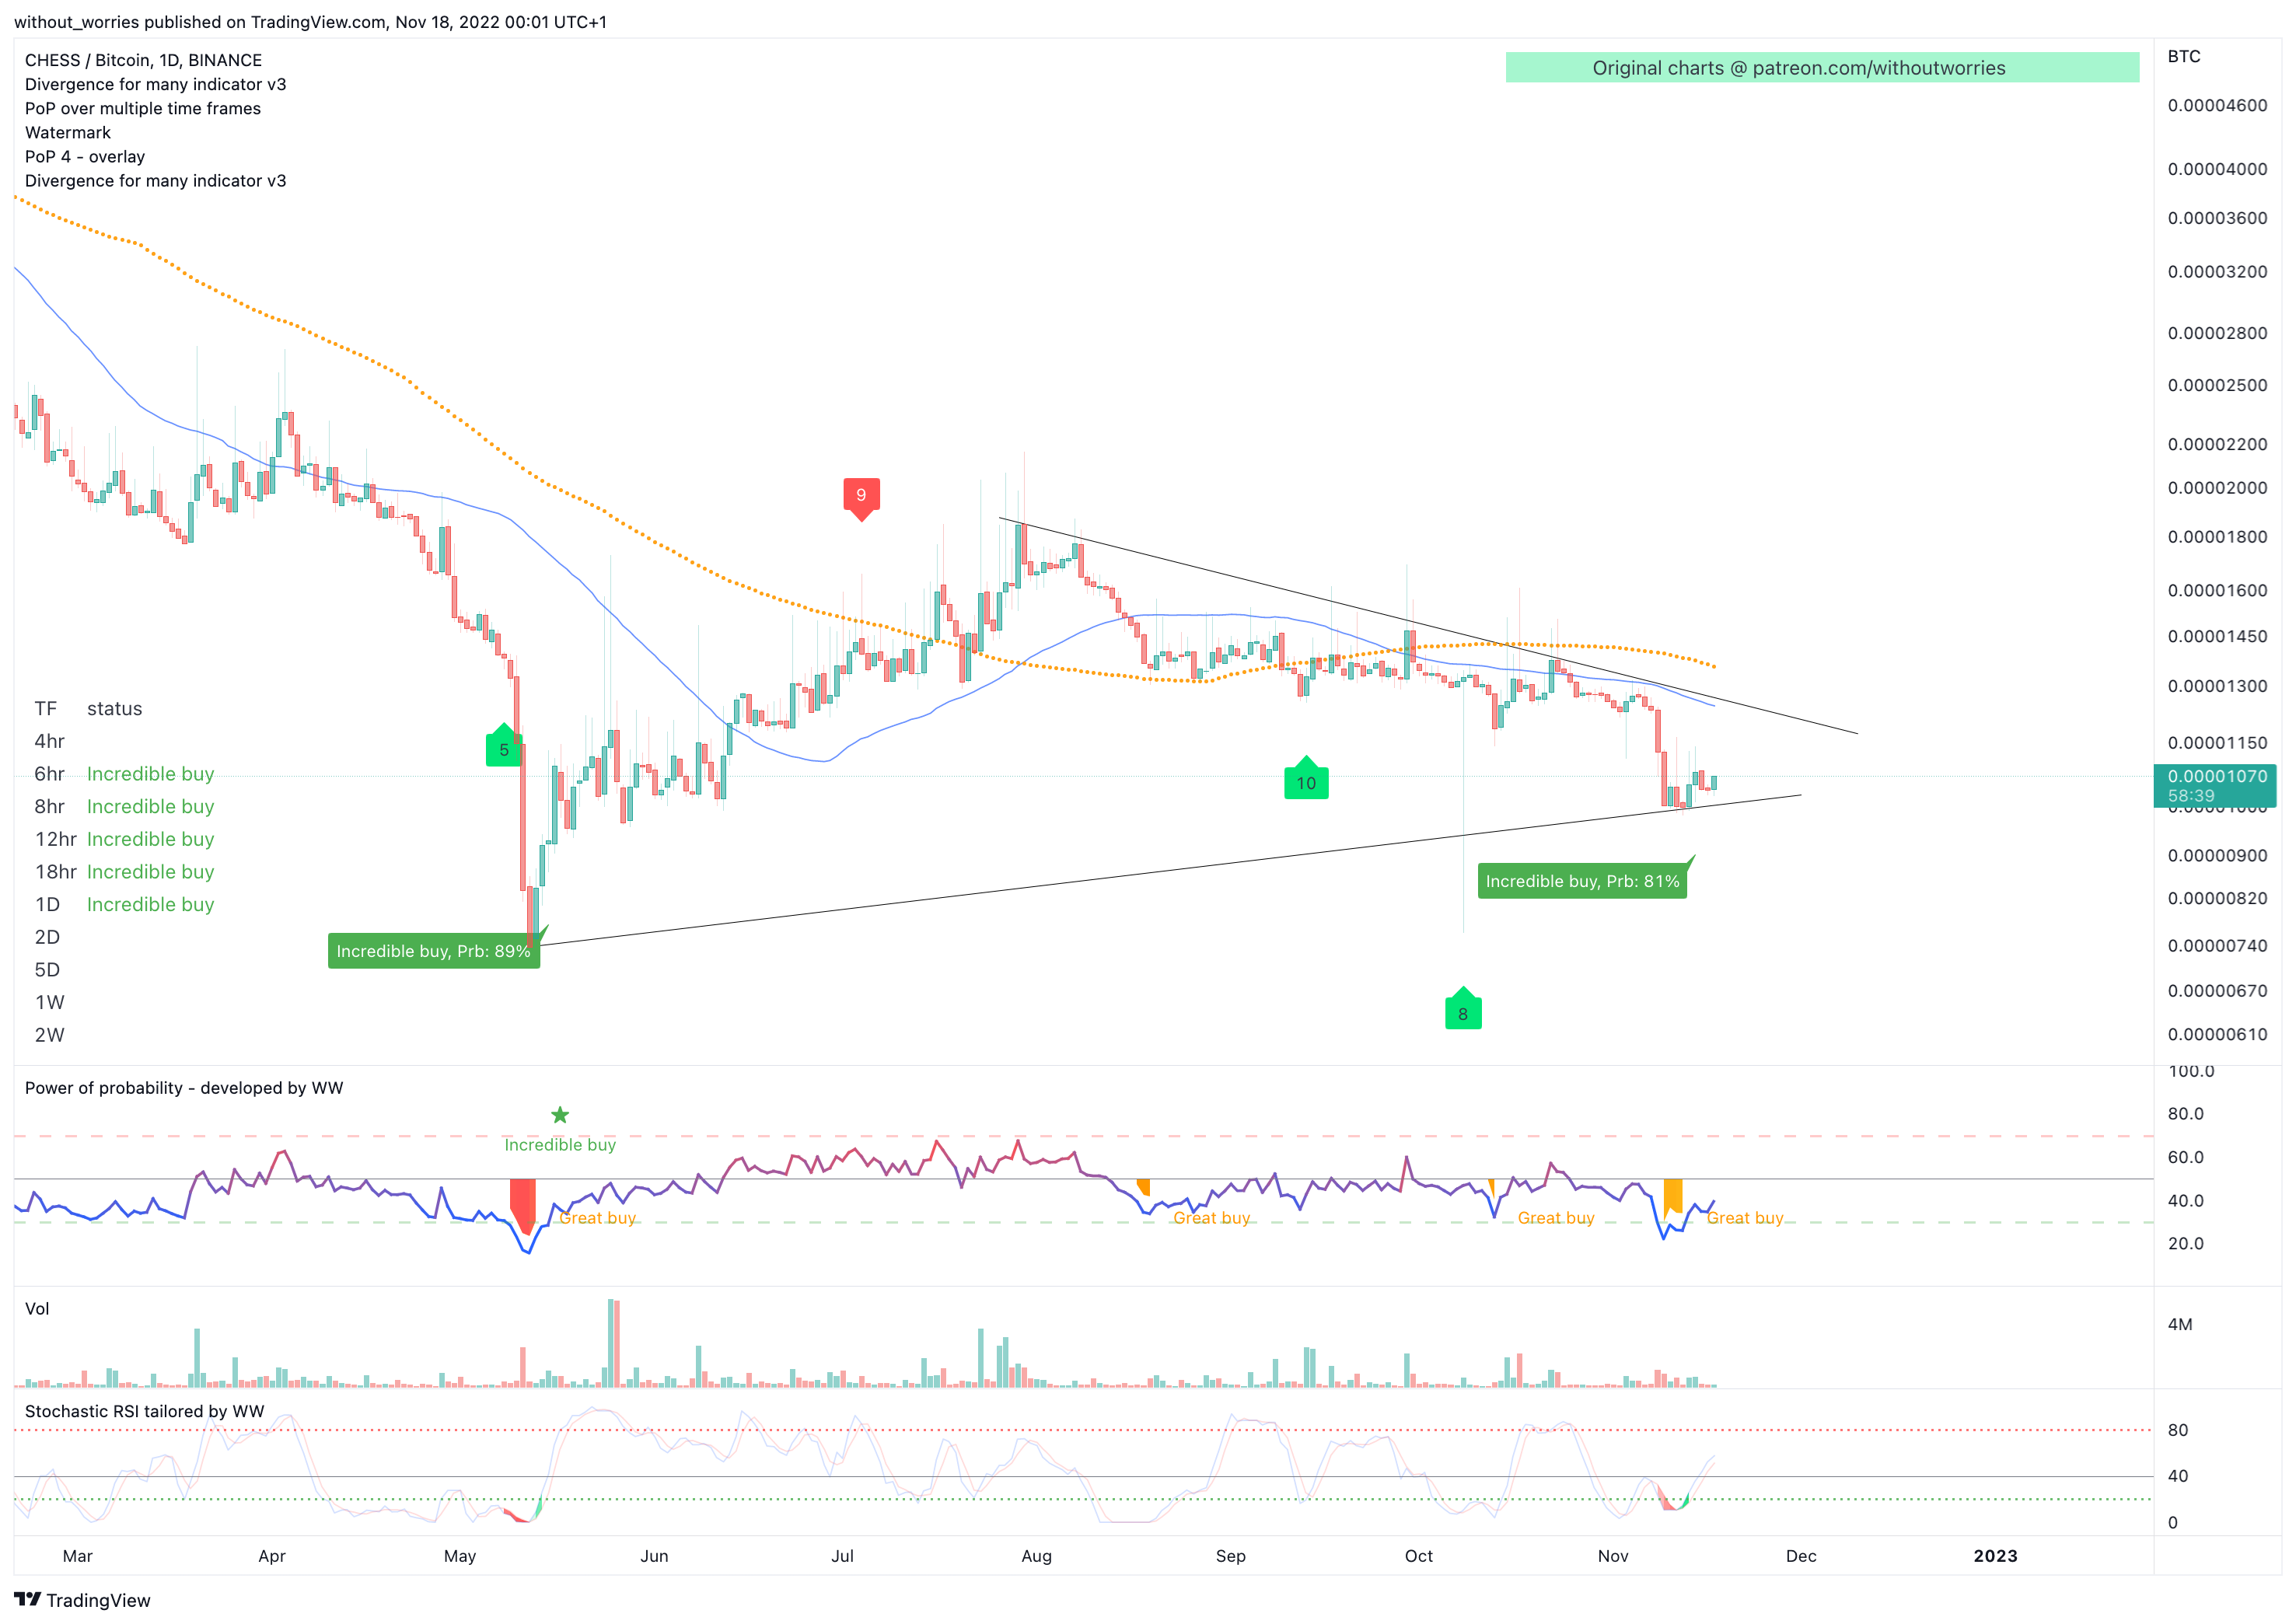Click the green Incredible buy text in oscillator
This screenshot has height=1624, width=2296.
click(x=560, y=1145)
